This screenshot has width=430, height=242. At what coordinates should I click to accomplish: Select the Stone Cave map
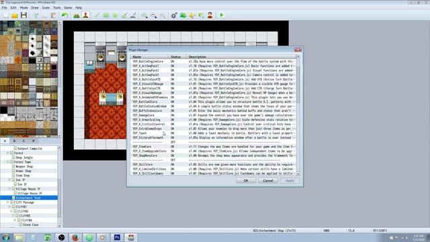coord(30,225)
